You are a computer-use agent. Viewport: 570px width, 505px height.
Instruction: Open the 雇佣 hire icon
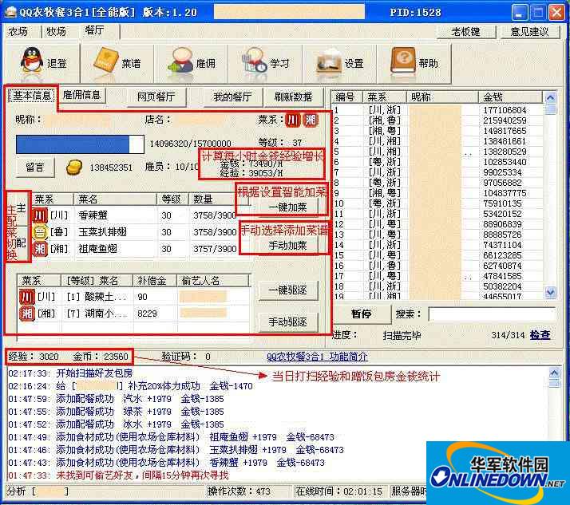(180, 61)
